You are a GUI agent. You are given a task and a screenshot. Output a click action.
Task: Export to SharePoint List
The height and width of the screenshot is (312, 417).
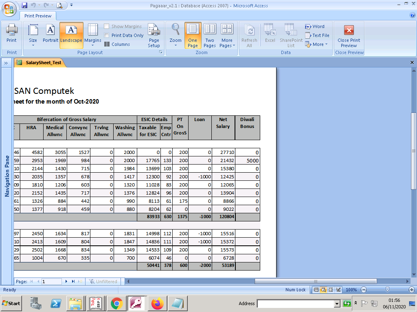coord(291,36)
